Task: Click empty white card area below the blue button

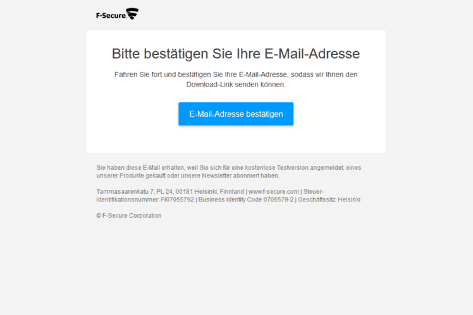Action: (x=236, y=139)
